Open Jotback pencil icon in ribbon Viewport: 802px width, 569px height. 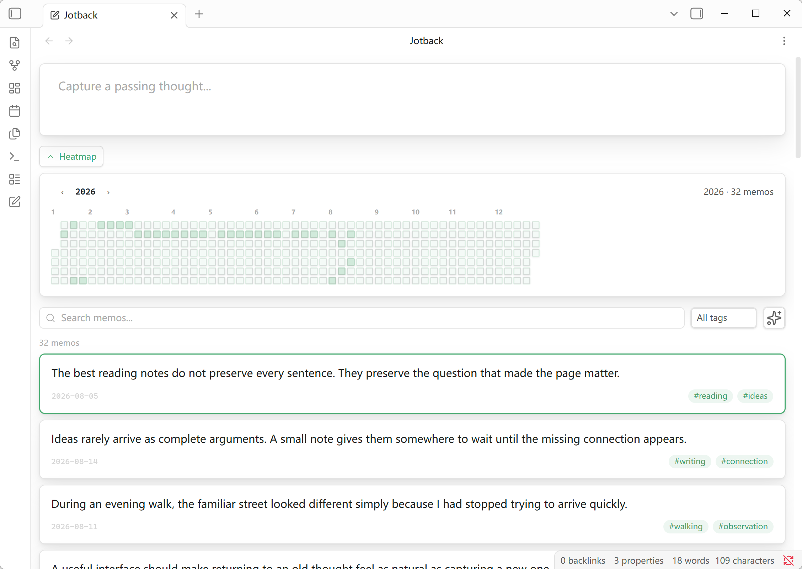[x=15, y=202]
